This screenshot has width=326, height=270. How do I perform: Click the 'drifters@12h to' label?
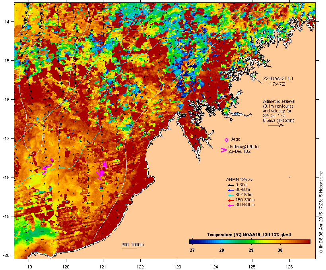(243, 147)
